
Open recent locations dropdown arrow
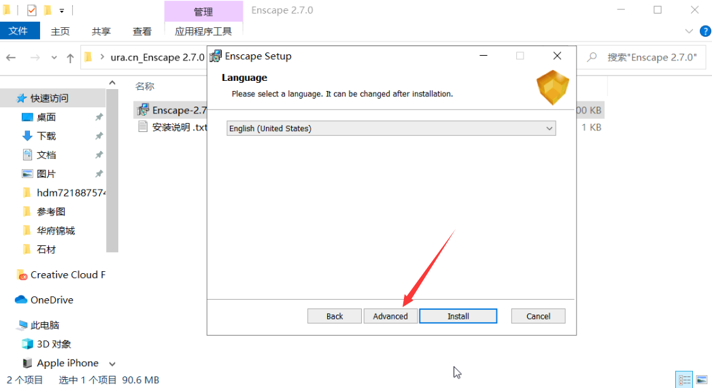tap(54, 58)
